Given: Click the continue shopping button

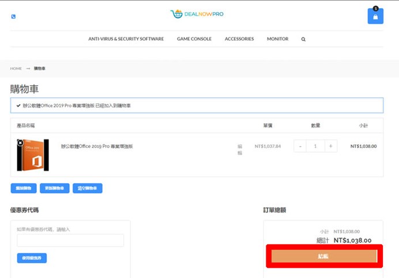Looking at the screenshot, I should pos(24,188).
